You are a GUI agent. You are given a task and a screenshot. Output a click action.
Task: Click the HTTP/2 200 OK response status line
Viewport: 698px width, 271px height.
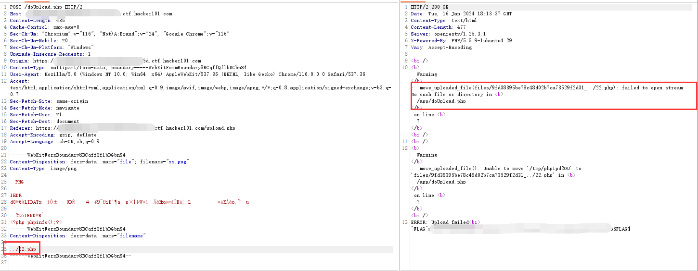pos(429,7)
